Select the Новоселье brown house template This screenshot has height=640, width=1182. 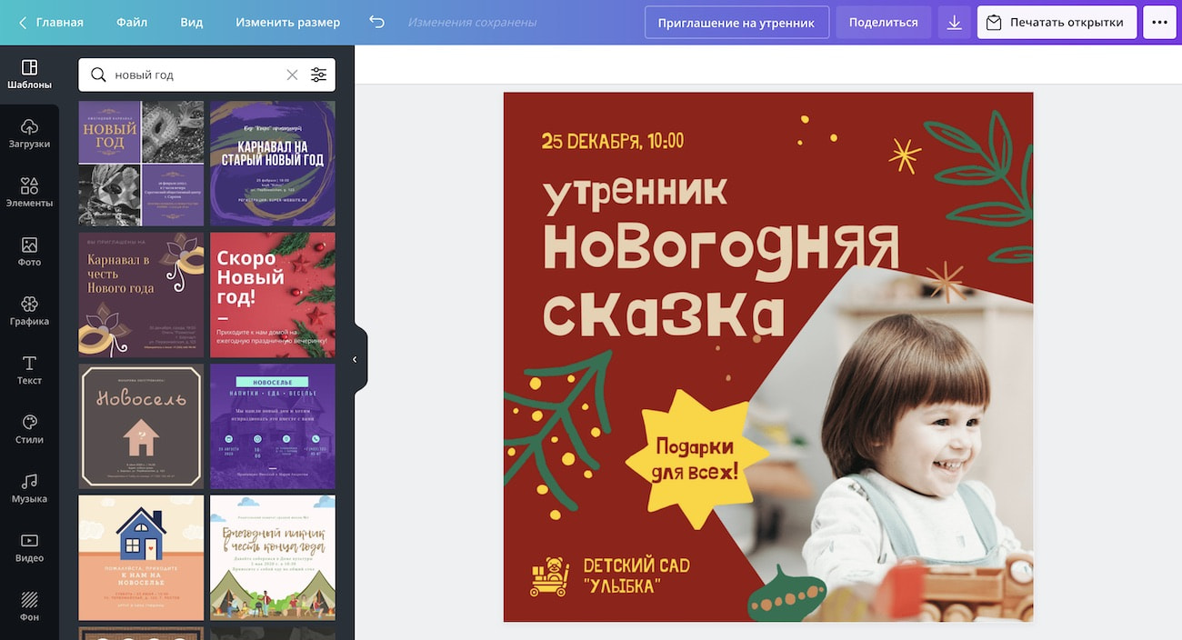point(141,426)
